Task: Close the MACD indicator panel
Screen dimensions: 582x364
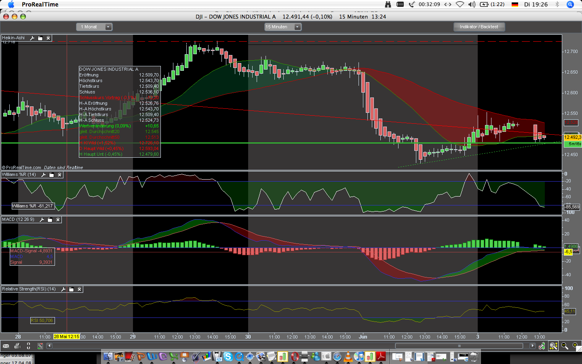Action: point(58,220)
